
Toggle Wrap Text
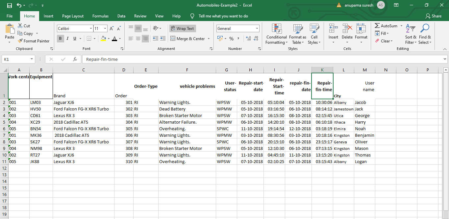click(x=183, y=29)
